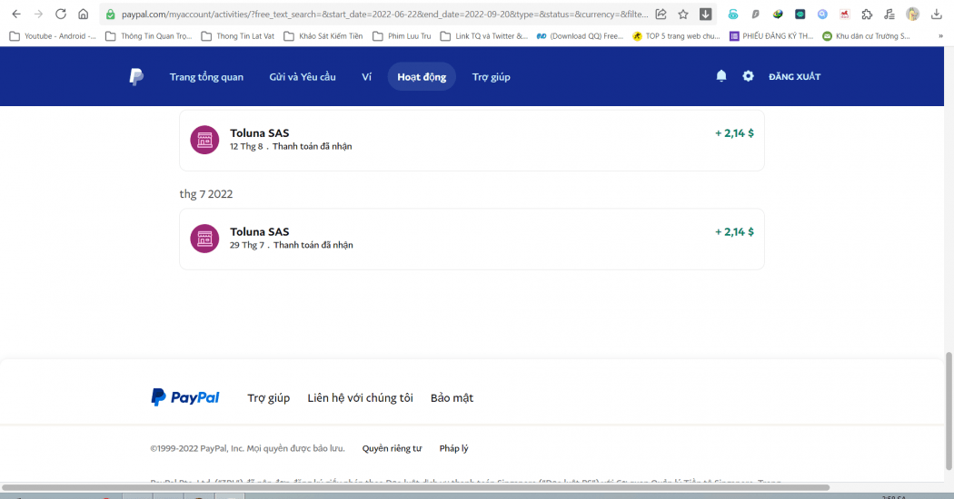Click the vertical page scrollbar thumb
954x499 pixels.
(x=949, y=411)
